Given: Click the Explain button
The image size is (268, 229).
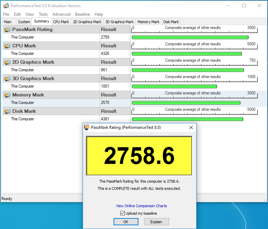Looking at the screenshot, I should (x=156, y=222).
